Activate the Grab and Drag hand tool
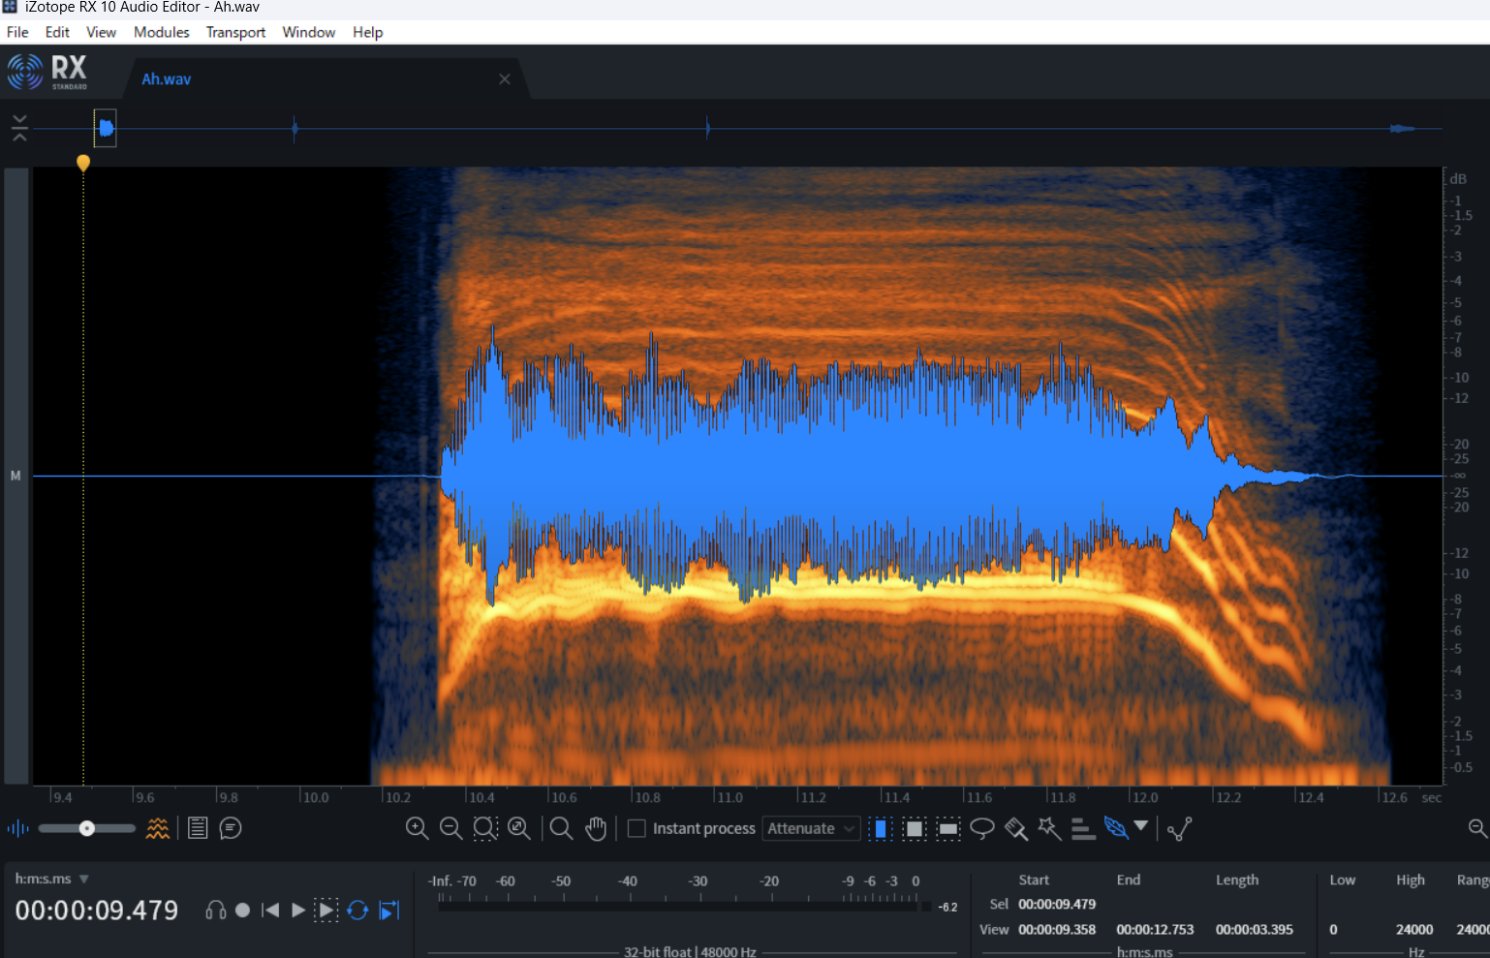The height and width of the screenshot is (958, 1490). (596, 828)
